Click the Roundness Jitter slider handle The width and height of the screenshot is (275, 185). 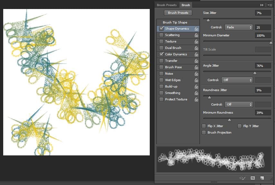tap(209, 97)
